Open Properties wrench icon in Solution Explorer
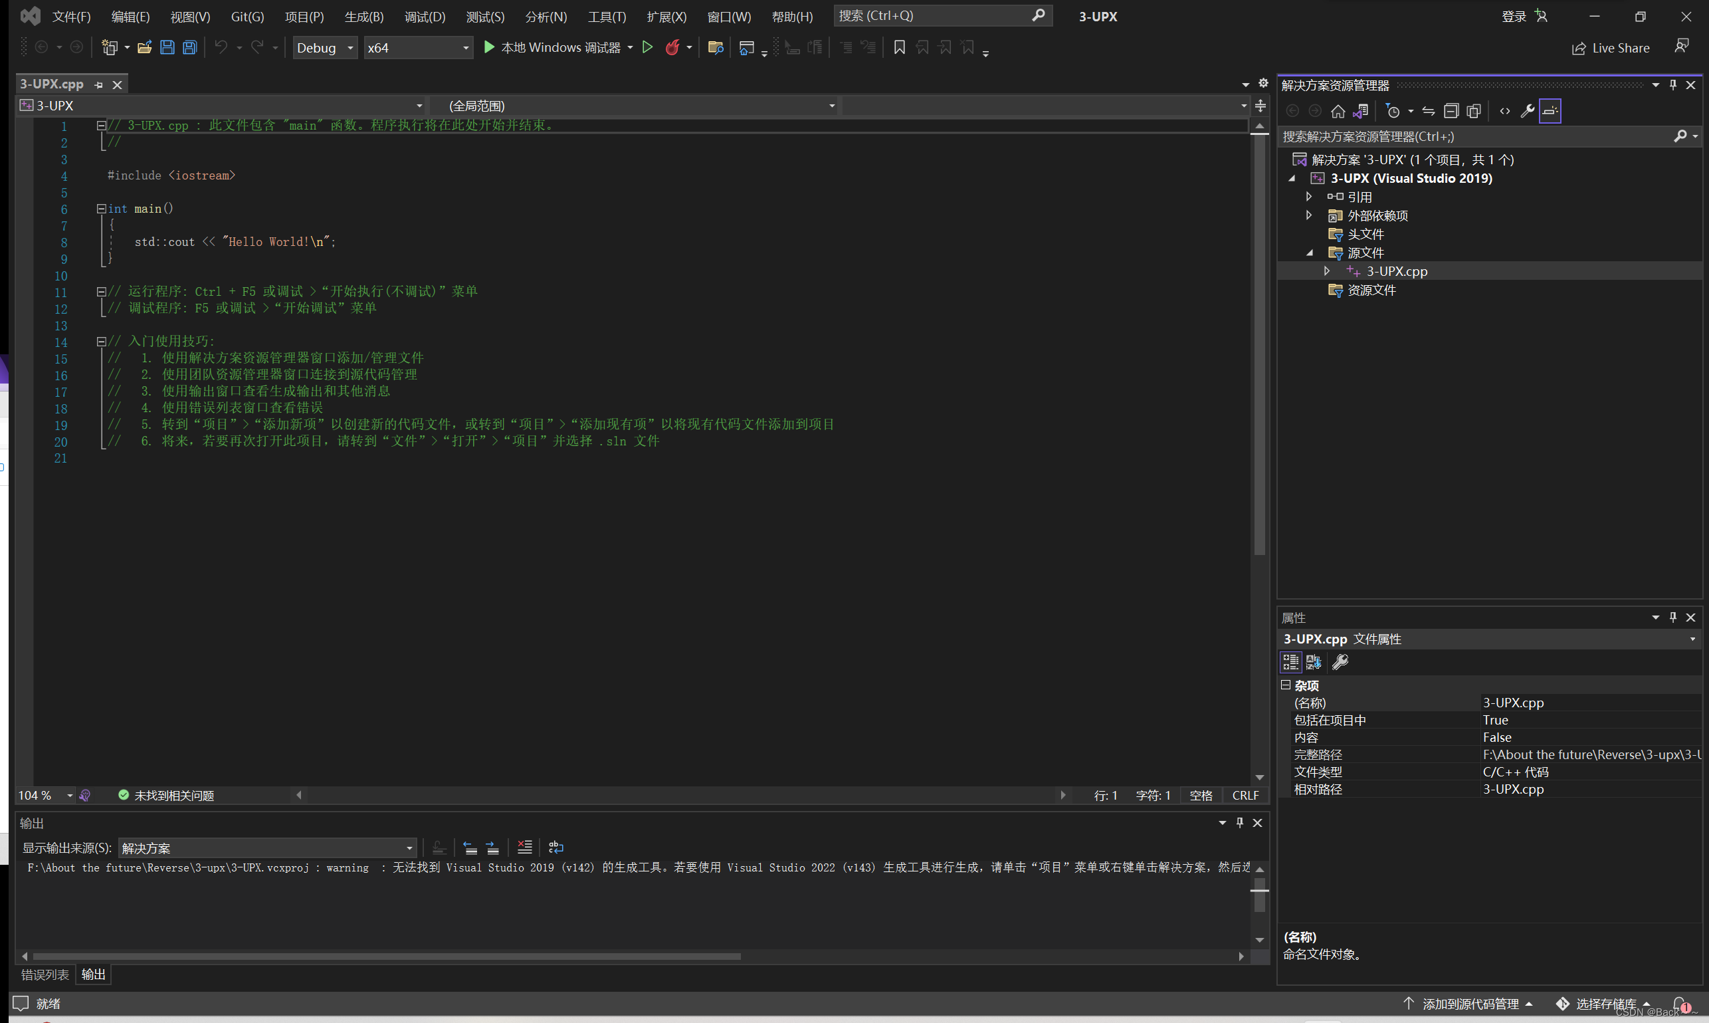Viewport: 1709px width, 1023px height. click(x=1527, y=111)
